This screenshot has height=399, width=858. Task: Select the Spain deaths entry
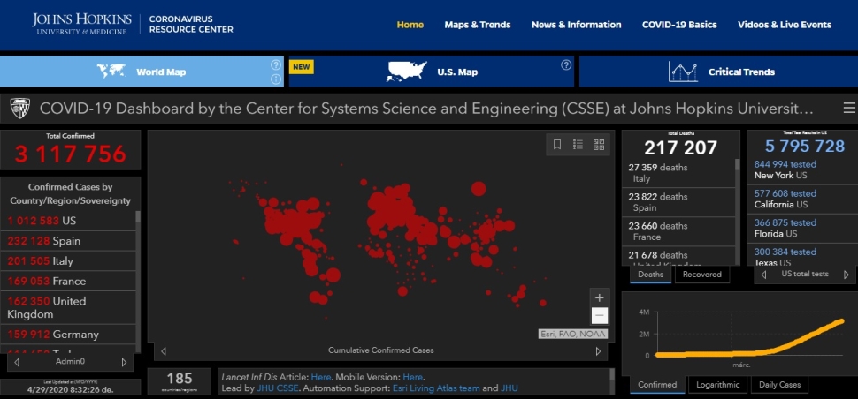(x=678, y=202)
